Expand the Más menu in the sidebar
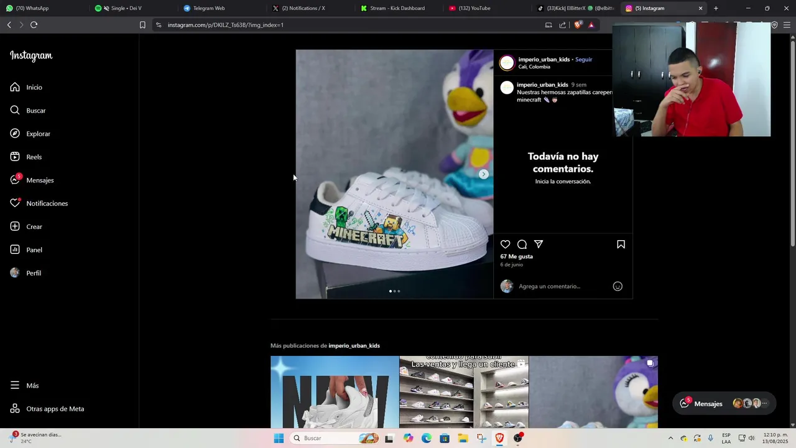This screenshot has height=448, width=796. pyautogui.click(x=25, y=386)
